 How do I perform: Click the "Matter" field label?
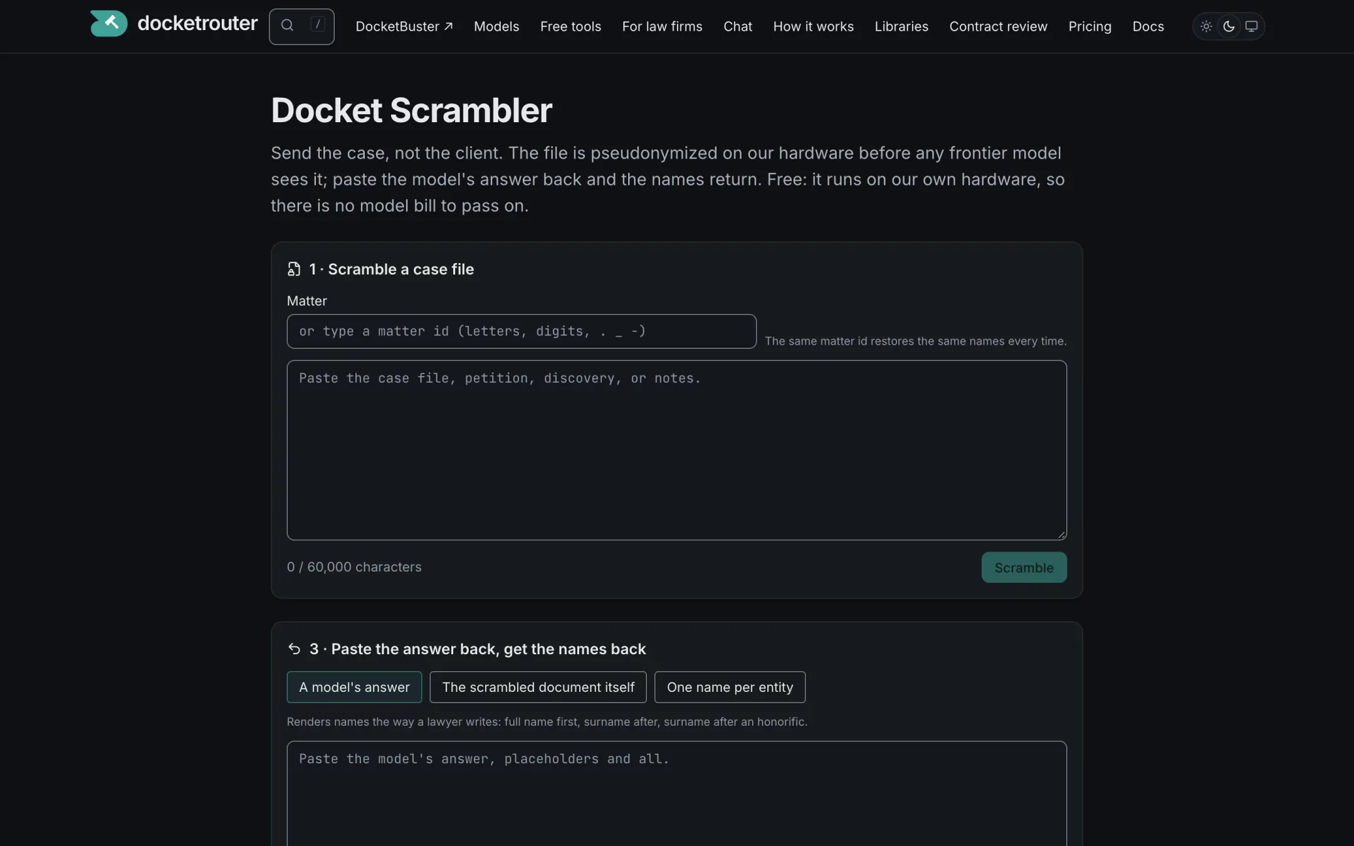[x=307, y=301]
